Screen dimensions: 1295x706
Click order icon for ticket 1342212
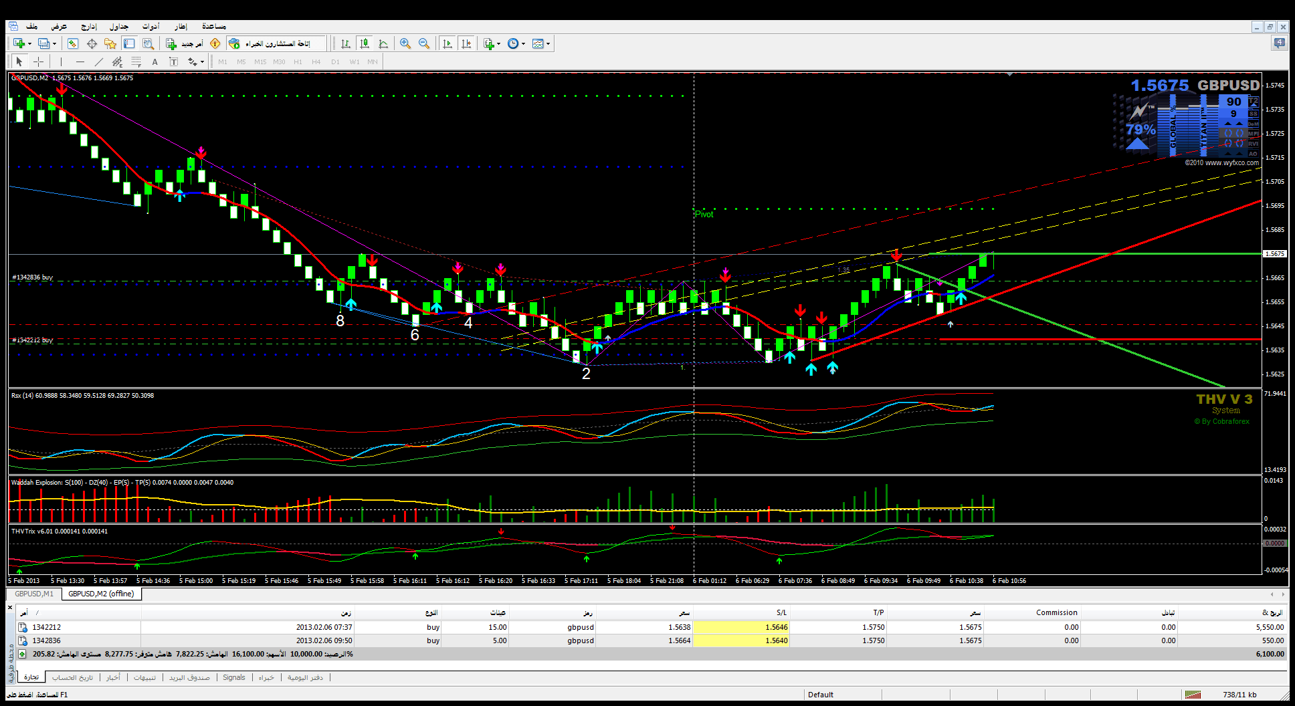[23, 627]
